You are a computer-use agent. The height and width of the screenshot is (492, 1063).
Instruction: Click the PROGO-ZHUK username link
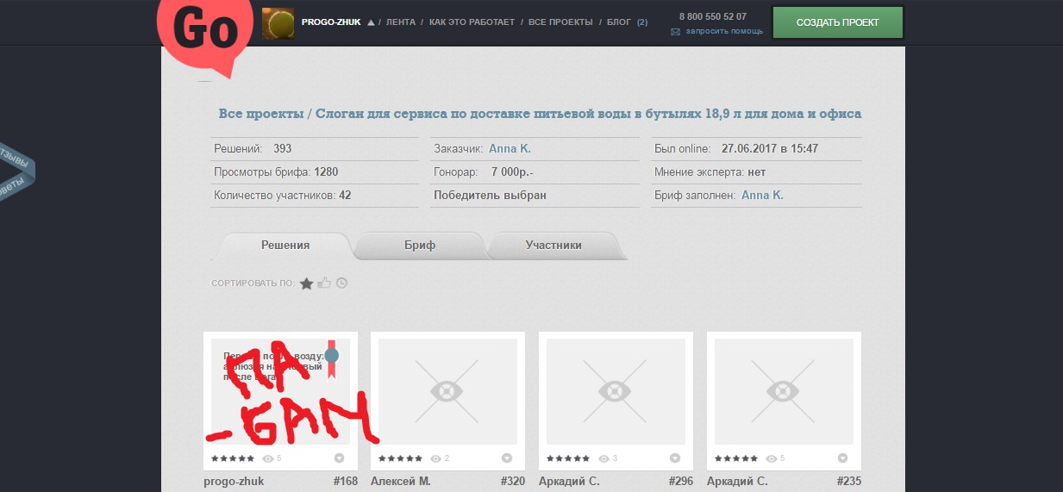point(331,22)
